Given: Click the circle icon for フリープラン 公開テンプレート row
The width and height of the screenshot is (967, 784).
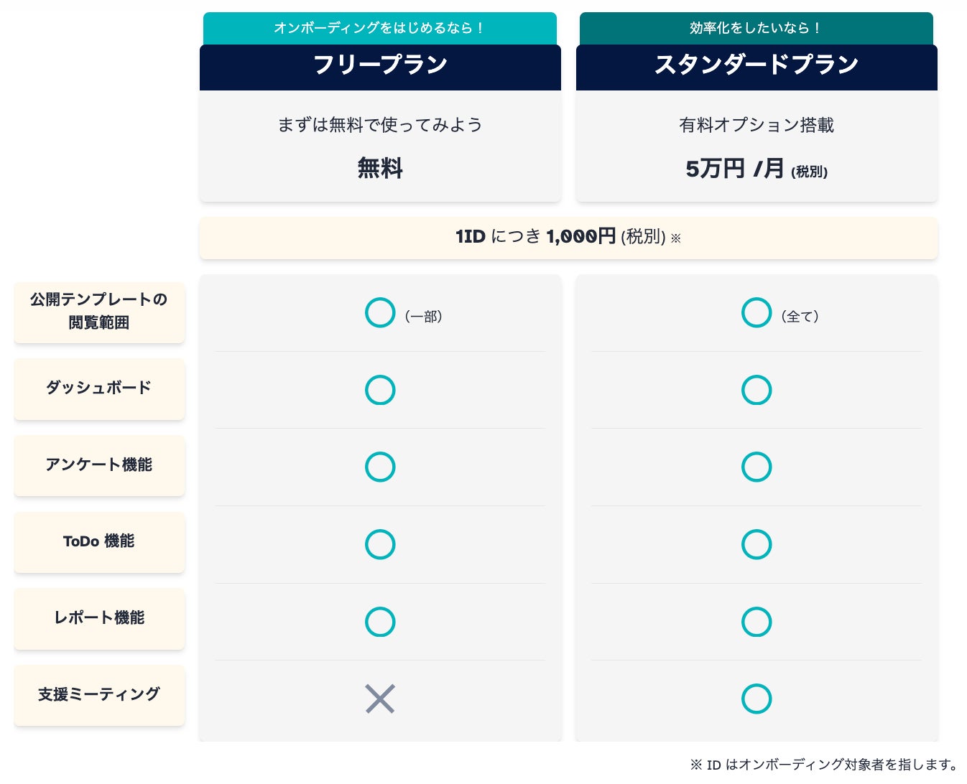Looking at the screenshot, I should 380,312.
